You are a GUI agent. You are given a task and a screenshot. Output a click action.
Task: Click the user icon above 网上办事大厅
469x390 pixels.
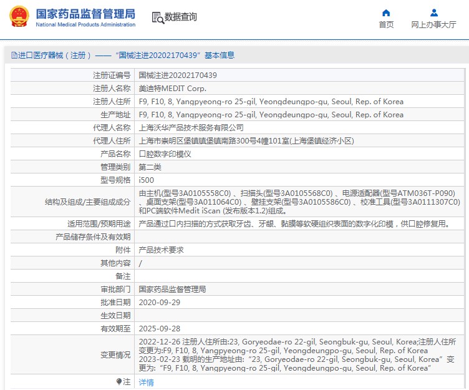point(434,12)
